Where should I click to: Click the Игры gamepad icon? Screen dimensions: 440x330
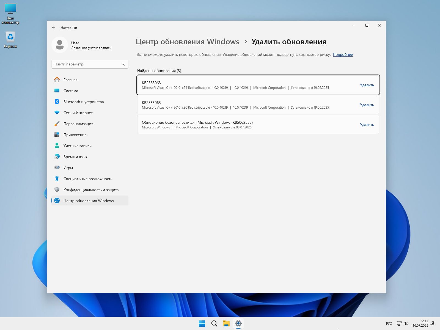(57, 167)
